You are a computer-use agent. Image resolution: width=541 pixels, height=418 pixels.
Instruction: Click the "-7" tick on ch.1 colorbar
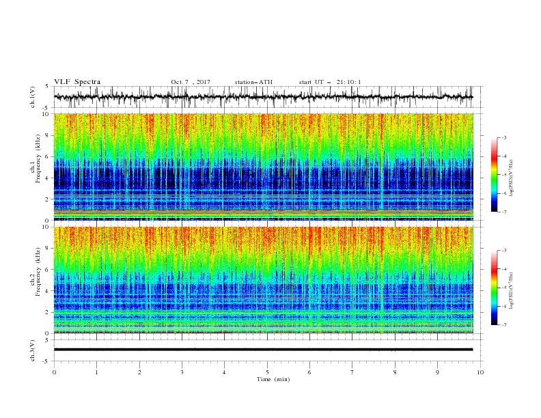(x=503, y=212)
